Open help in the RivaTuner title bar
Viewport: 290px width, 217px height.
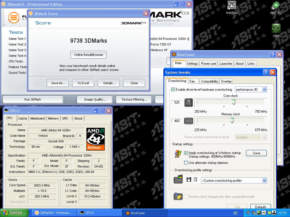click(273, 54)
